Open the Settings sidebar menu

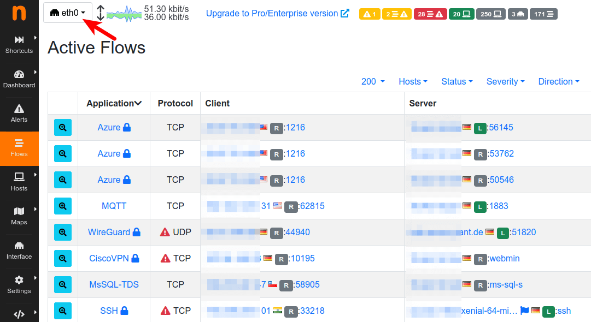19,285
